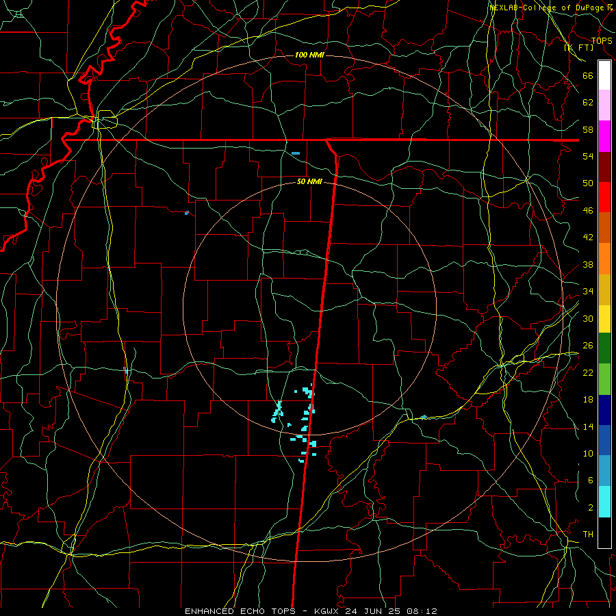Click the TH legend label
Image resolution: width=616 pixels, height=616 pixels.
click(x=588, y=535)
